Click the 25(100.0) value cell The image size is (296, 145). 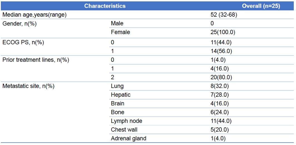tap(223, 32)
